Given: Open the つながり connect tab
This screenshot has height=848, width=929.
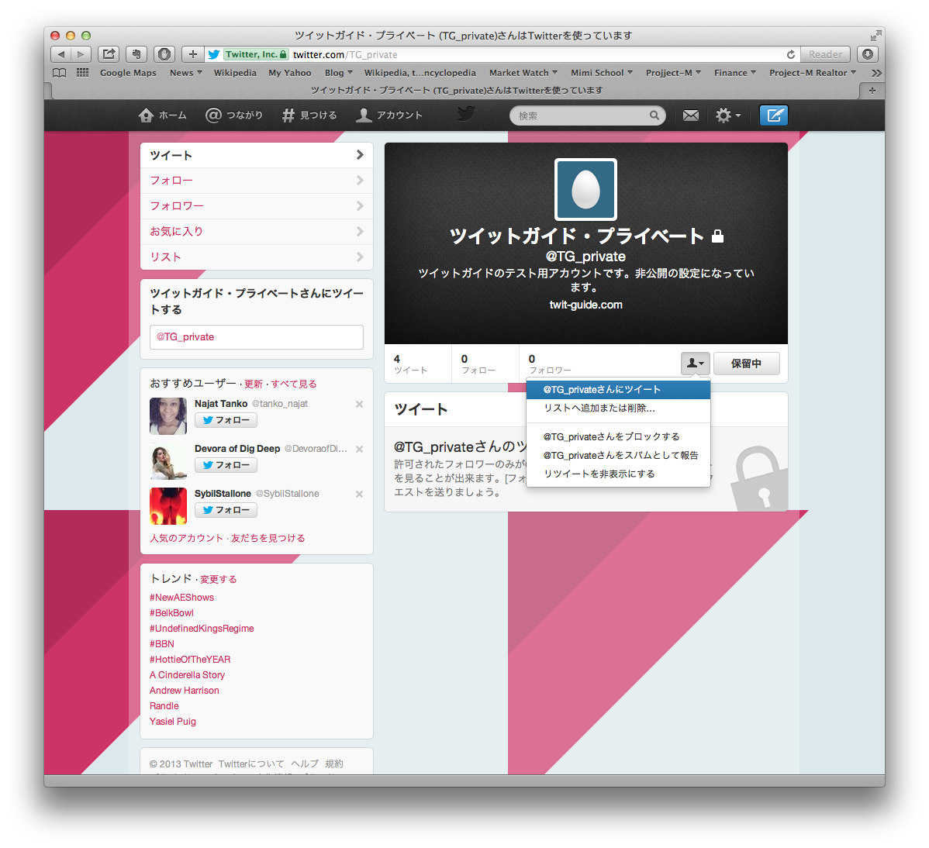Looking at the screenshot, I should [234, 115].
